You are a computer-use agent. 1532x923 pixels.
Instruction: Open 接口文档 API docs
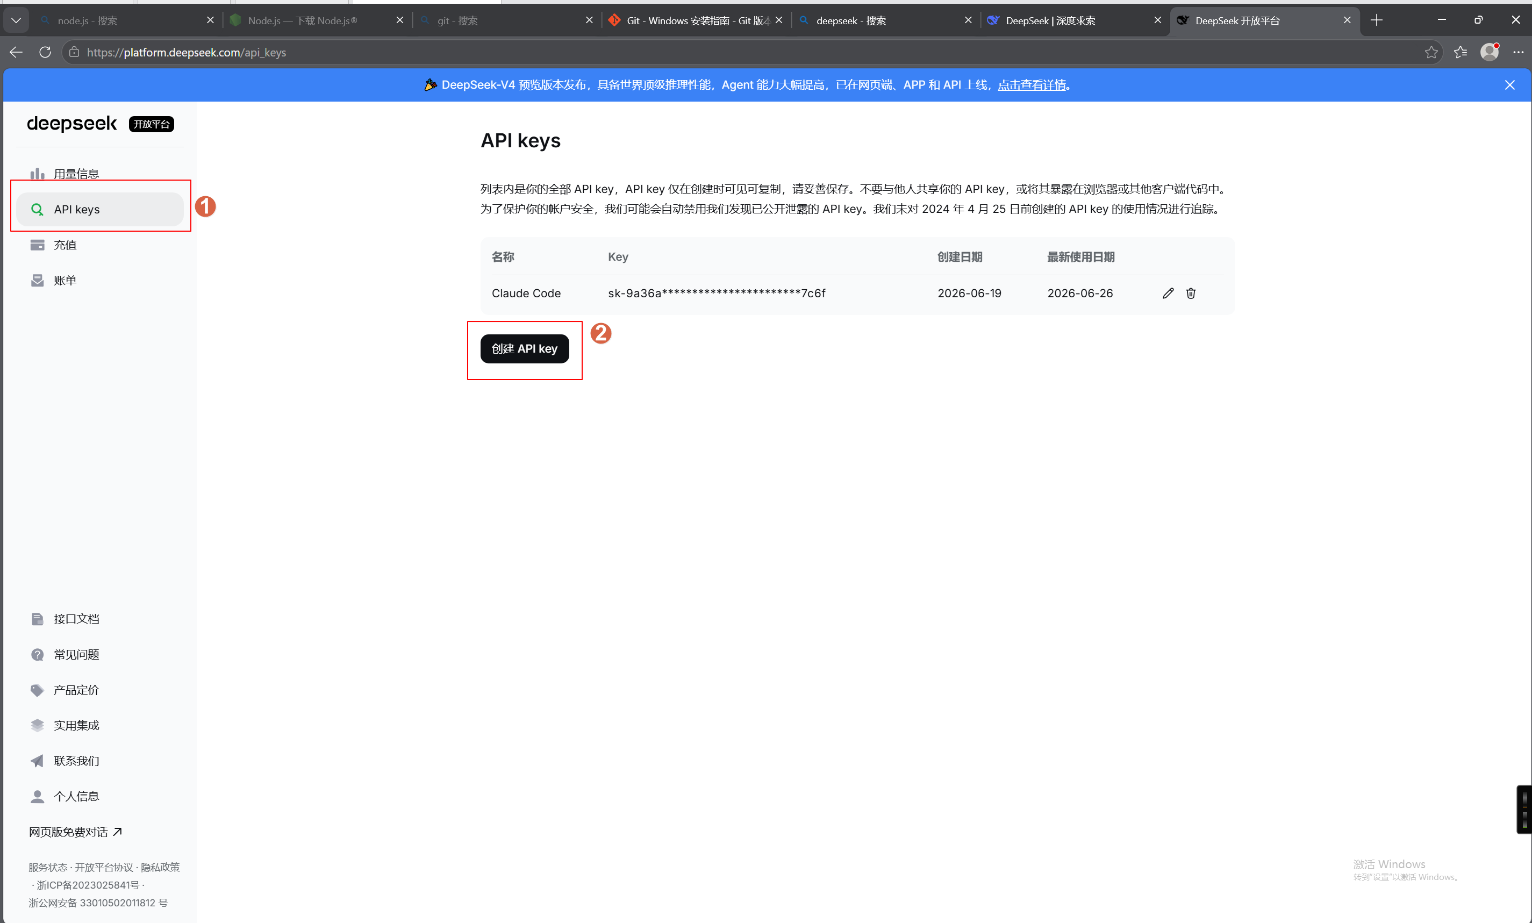tap(99, 618)
